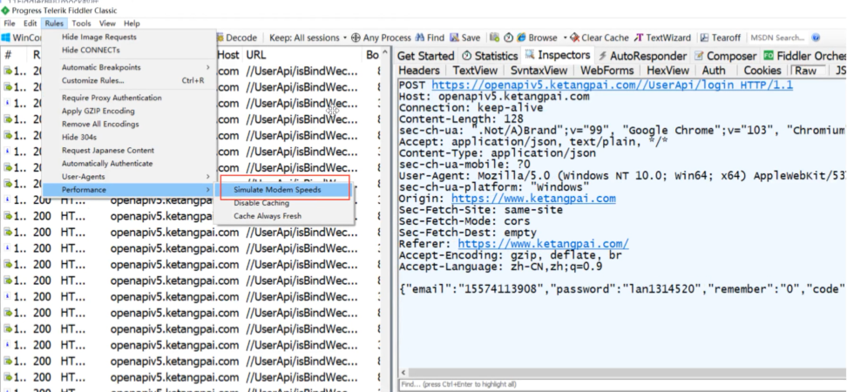The width and height of the screenshot is (847, 392).
Task: Open the Help menu
Action: pyautogui.click(x=132, y=24)
